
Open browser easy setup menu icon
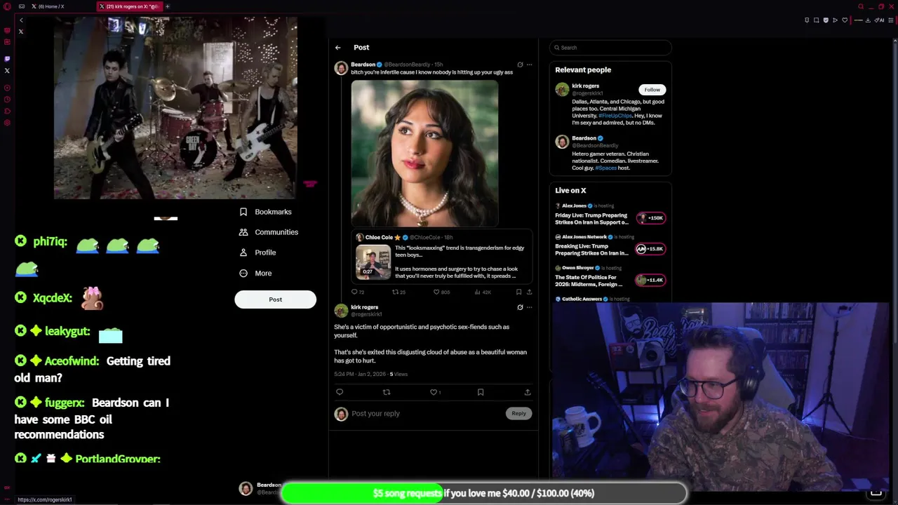tap(891, 20)
